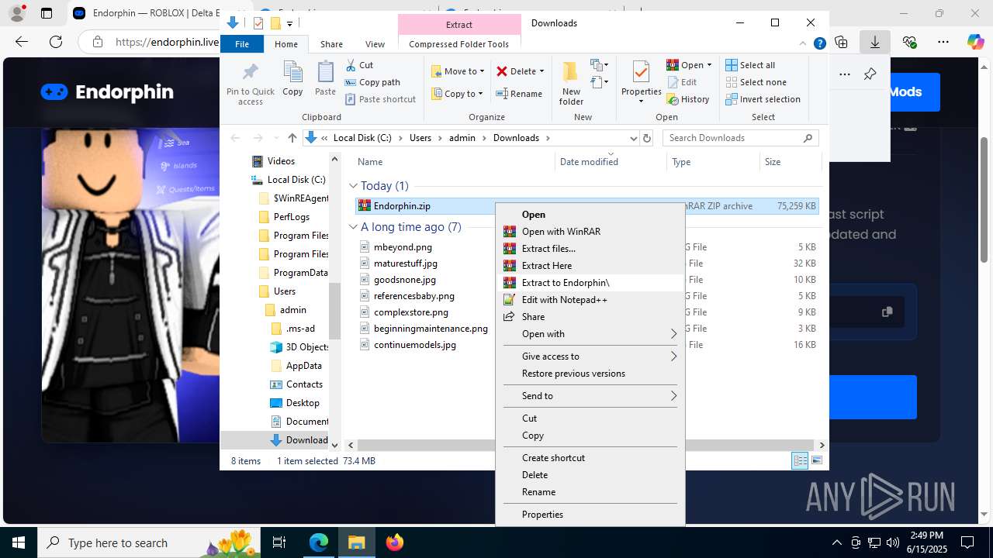Choose Extract to Endorphin\

pyautogui.click(x=590, y=283)
